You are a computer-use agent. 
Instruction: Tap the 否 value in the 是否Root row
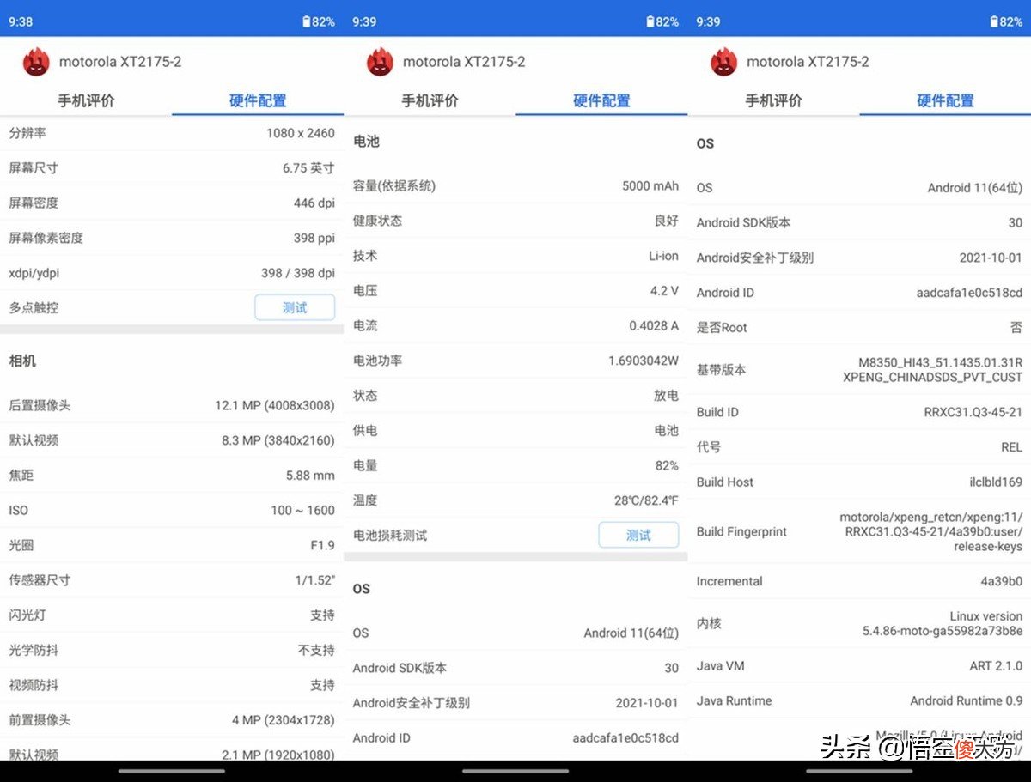tap(1016, 328)
